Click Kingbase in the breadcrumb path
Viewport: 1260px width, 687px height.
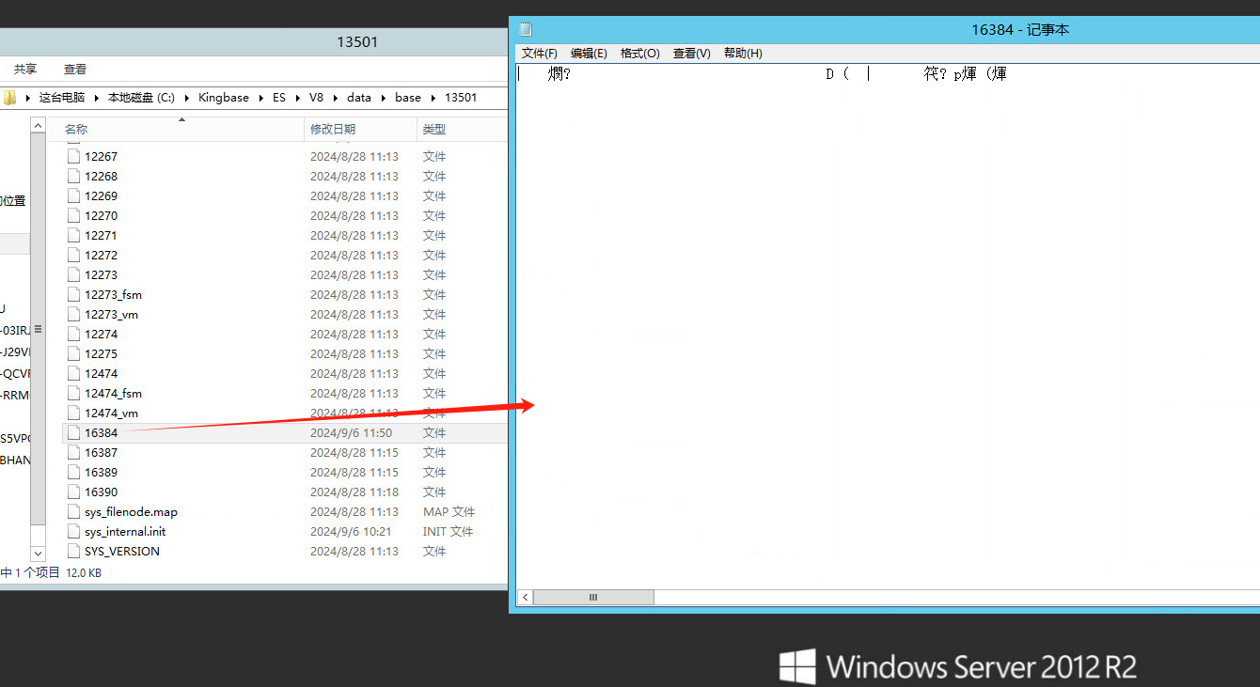tap(224, 97)
